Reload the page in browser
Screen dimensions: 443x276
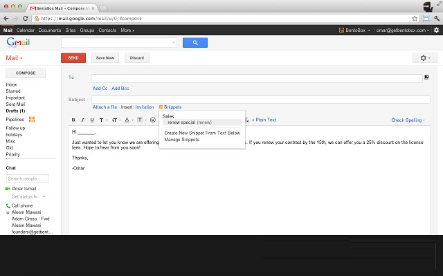pyautogui.click(x=26, y=19)
